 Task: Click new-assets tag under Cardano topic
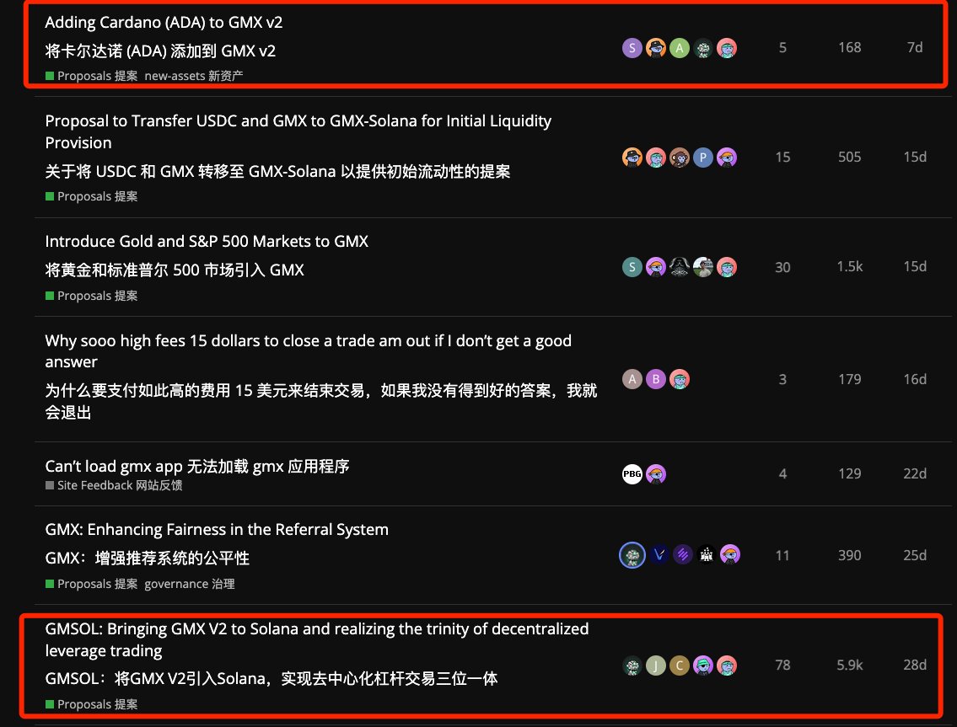click(193, 76)
